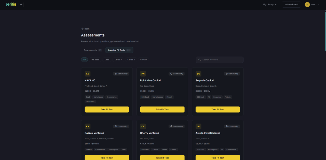Click the €200K - €3.0M range text
Image resolution: width=326 pixels, height=160 pixels.
pos(92,91)
